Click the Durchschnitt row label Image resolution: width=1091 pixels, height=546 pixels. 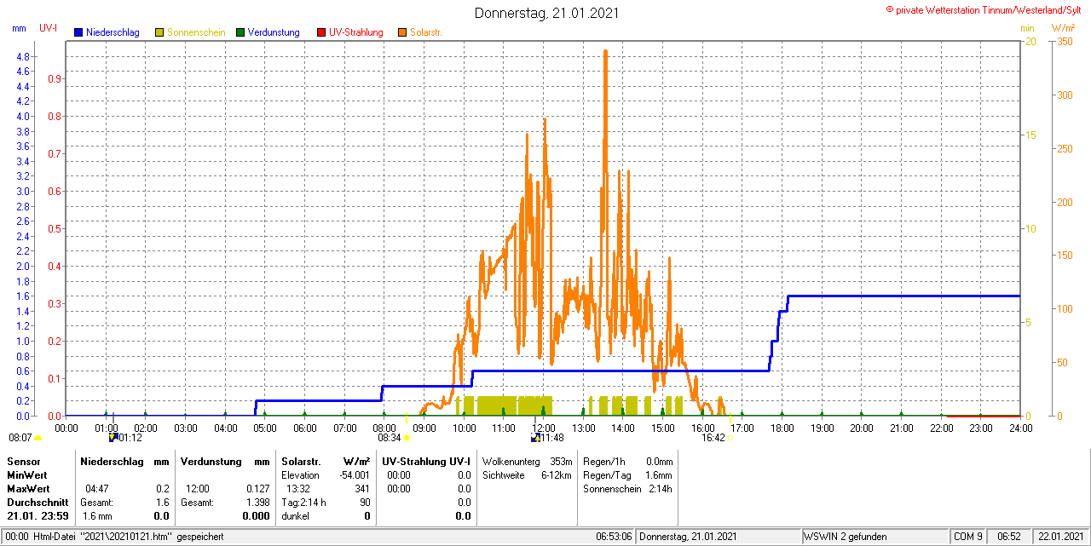pyautogui.click(x=38, y=503)
